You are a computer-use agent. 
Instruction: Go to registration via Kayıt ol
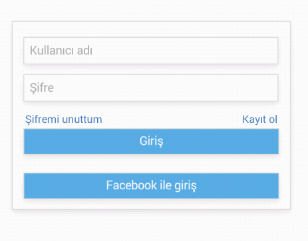point(259,120)
